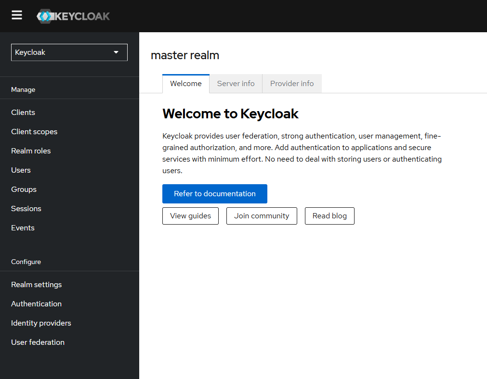Open User federation settings
Screen dimensions: 487x379
tap(38, 342)
